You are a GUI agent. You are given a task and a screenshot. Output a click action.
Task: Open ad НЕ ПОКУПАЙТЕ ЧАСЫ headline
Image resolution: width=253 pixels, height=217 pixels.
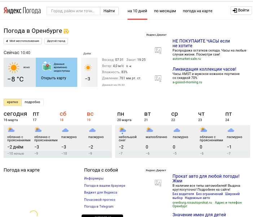201,43
